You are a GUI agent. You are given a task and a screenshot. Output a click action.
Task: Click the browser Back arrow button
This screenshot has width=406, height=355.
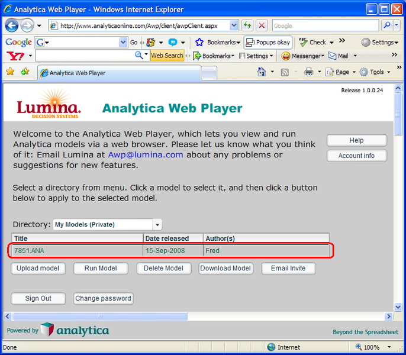pyautogui.click(x=12, y=25)
